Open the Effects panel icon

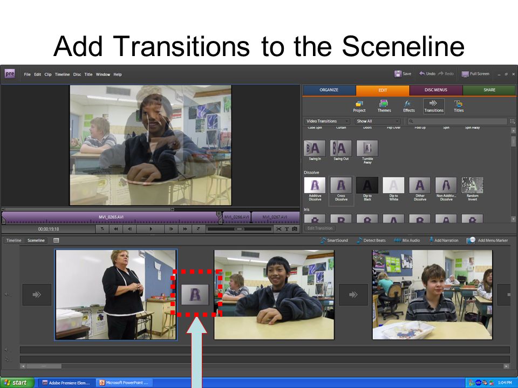[408, 107]
